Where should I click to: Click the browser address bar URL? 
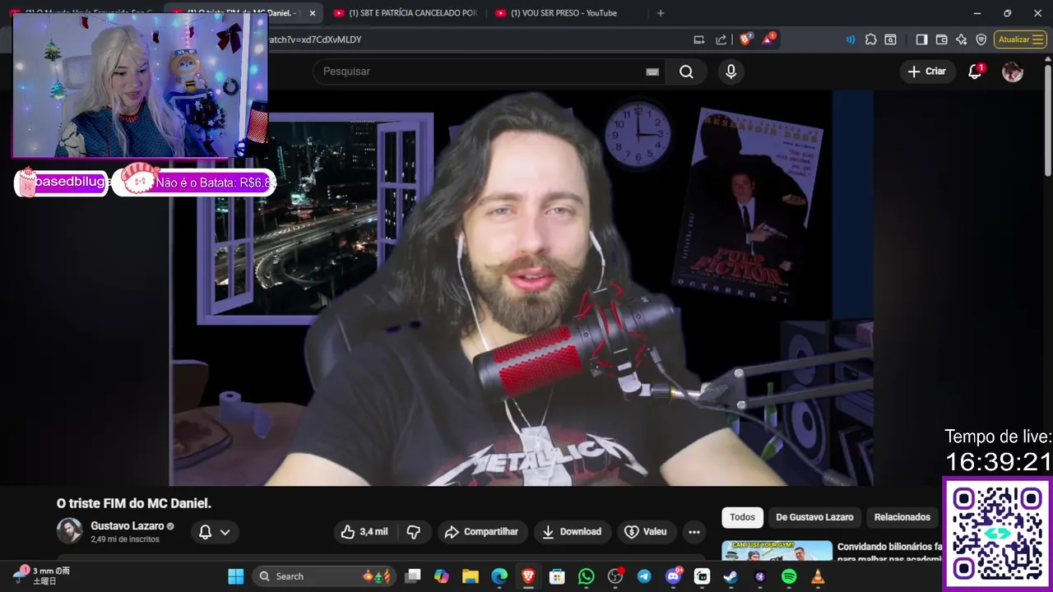pos(315,39)
